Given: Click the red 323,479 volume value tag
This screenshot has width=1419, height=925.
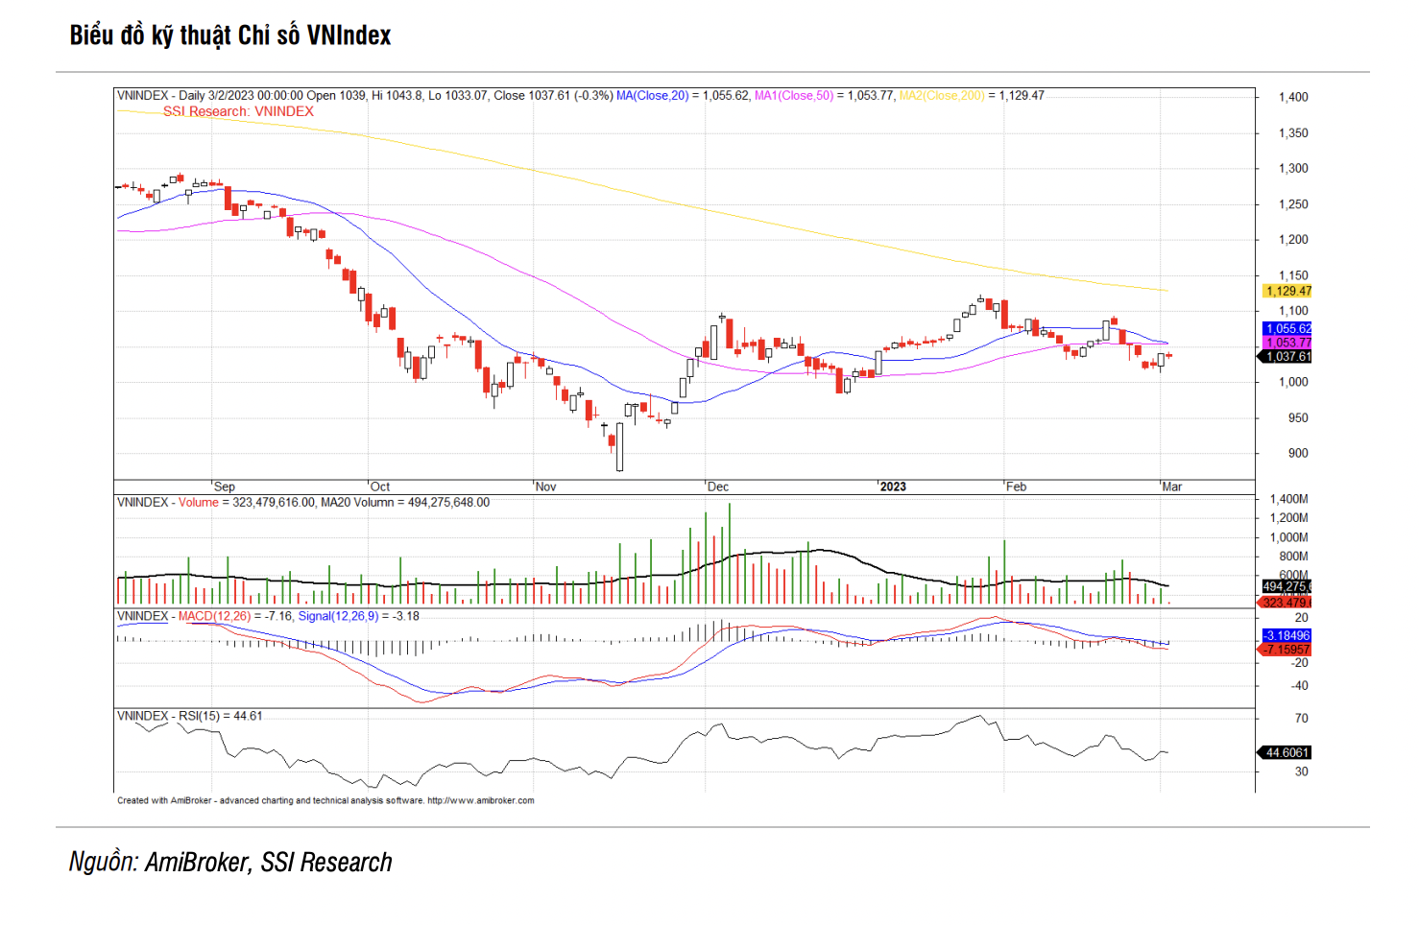Looking at the screenshot, I should tap(1286, 603).
